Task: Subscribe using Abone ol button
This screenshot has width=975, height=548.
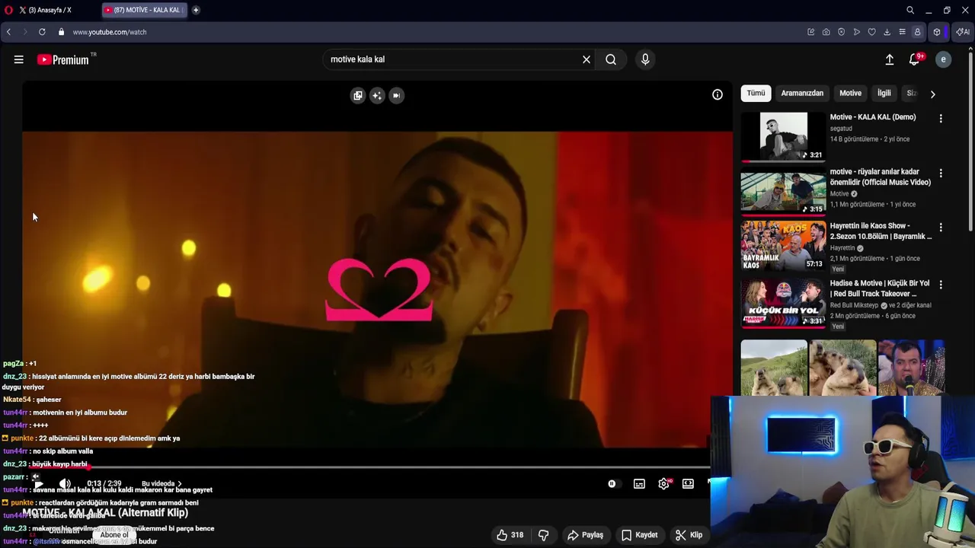Action: coord(114,535)
